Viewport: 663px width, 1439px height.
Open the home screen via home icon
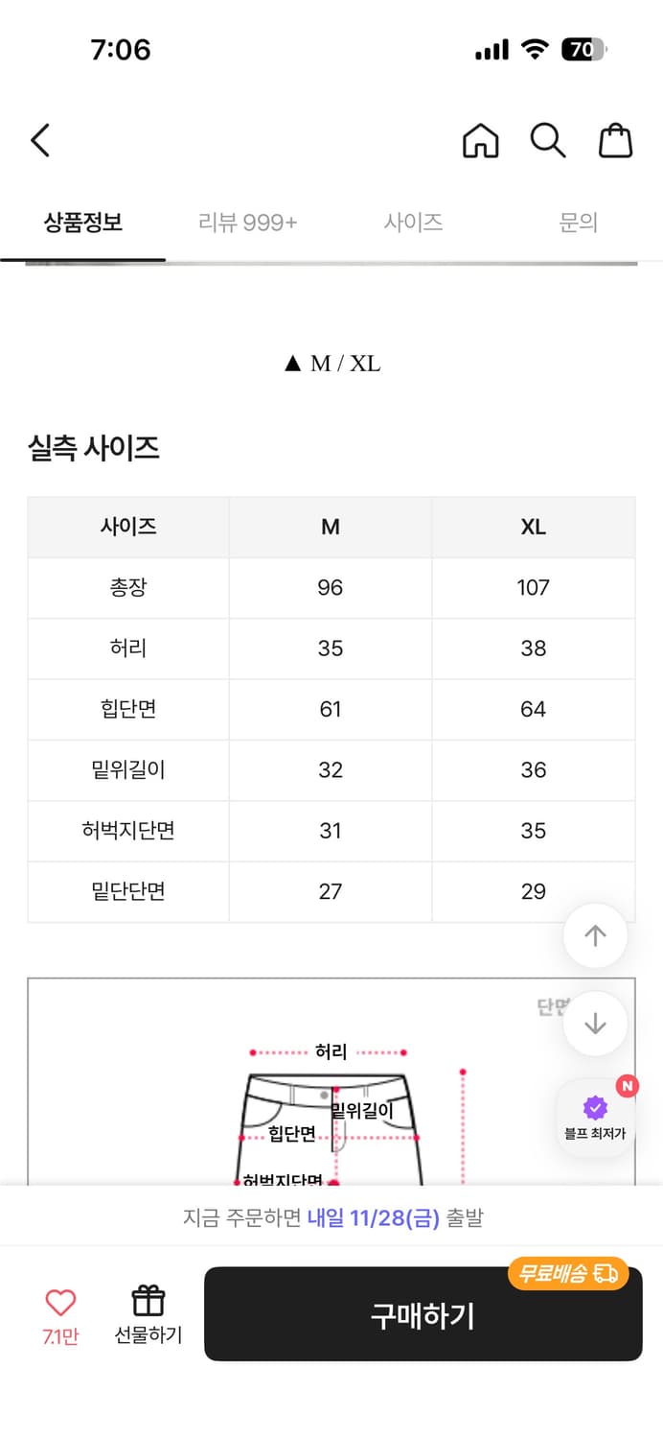point(480,140)
